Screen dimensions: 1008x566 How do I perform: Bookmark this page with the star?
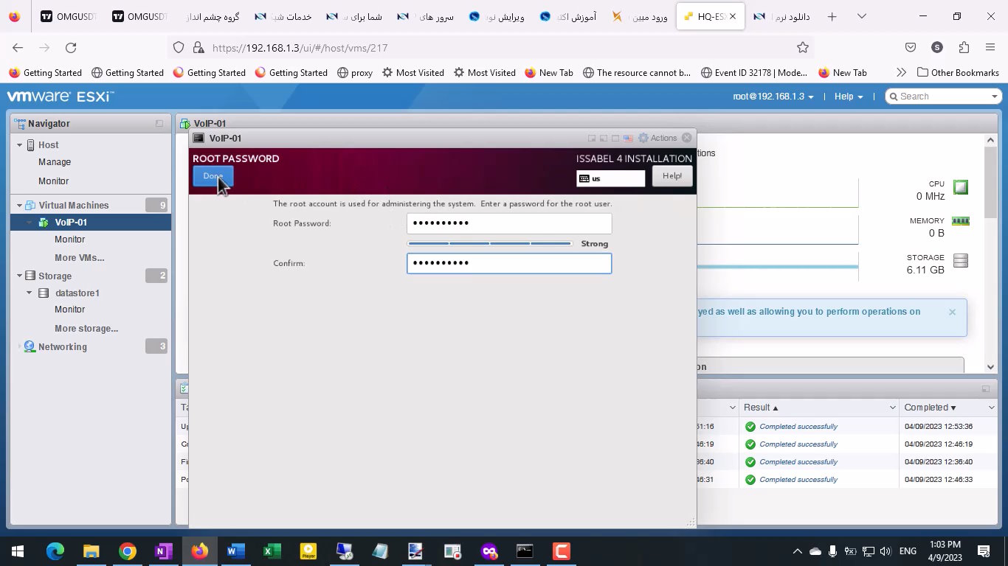[x=803, y=47]
